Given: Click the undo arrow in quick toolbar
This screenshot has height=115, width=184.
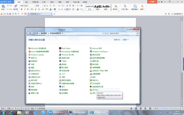Looking at the screenshot, I should (16, 14).
